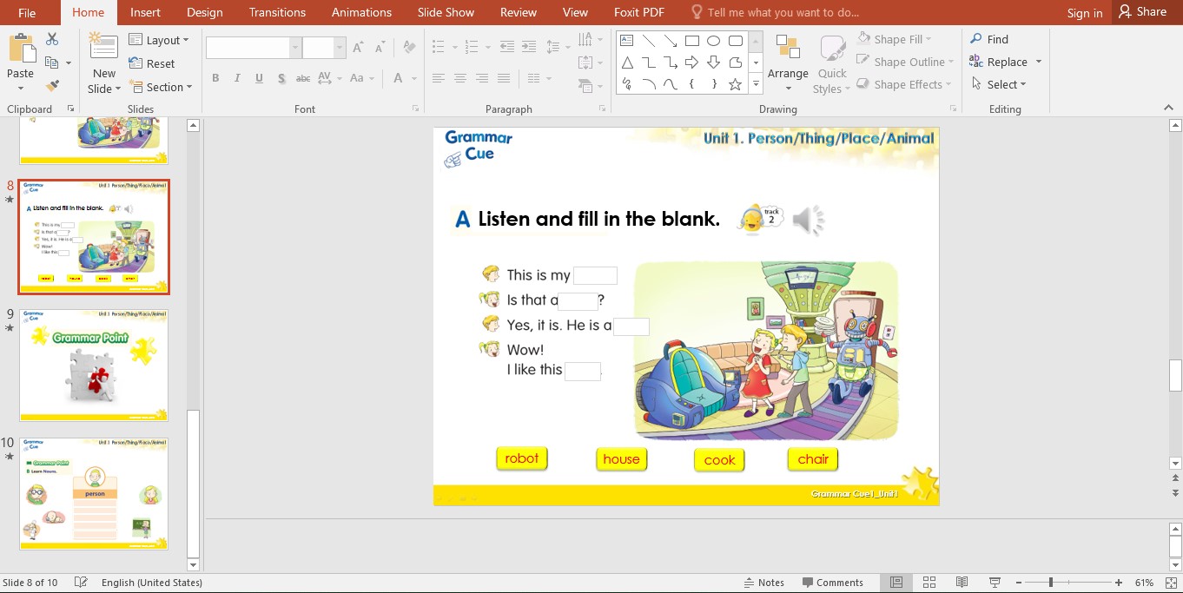Collapse the ribbon arrow
Viewport: 1183px width, 593px height.
pyautogui.click(x=1168, y=108)
